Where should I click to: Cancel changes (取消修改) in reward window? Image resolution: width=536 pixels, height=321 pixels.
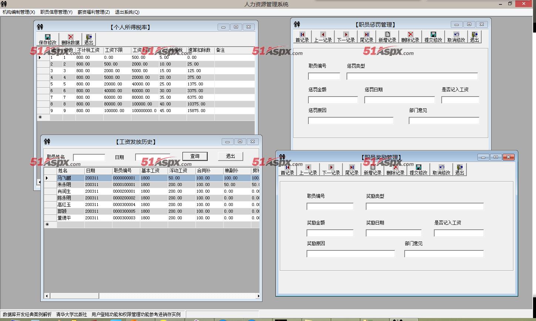441,170
